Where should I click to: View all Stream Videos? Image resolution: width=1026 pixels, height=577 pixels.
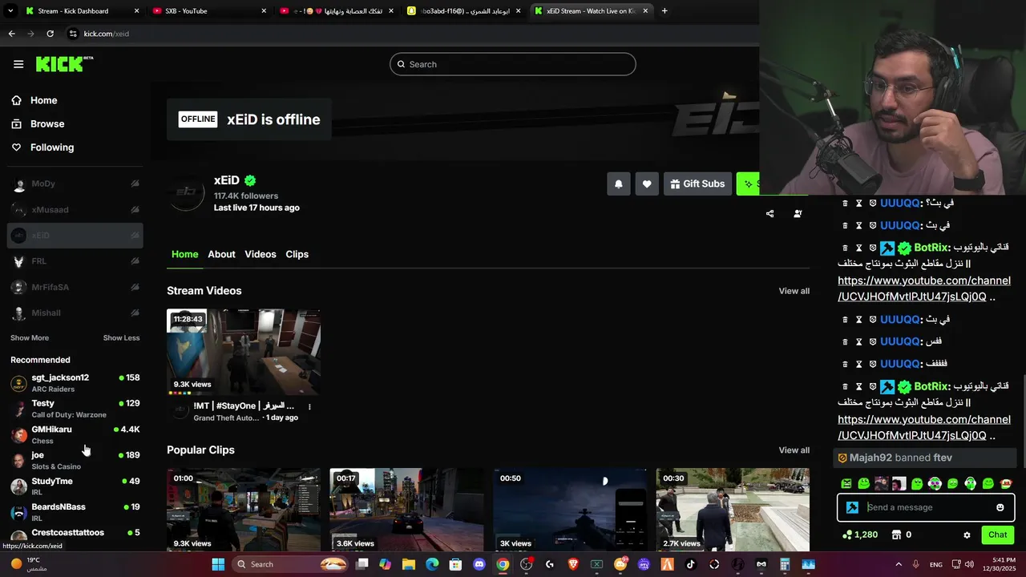794,291
